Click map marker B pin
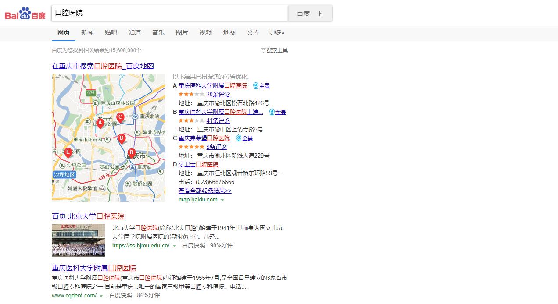 [131, 153]
